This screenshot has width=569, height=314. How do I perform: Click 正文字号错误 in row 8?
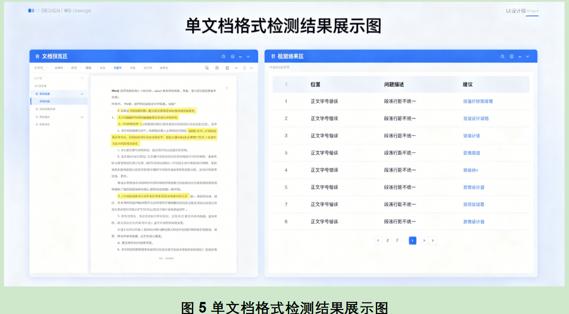coord(324,221)
